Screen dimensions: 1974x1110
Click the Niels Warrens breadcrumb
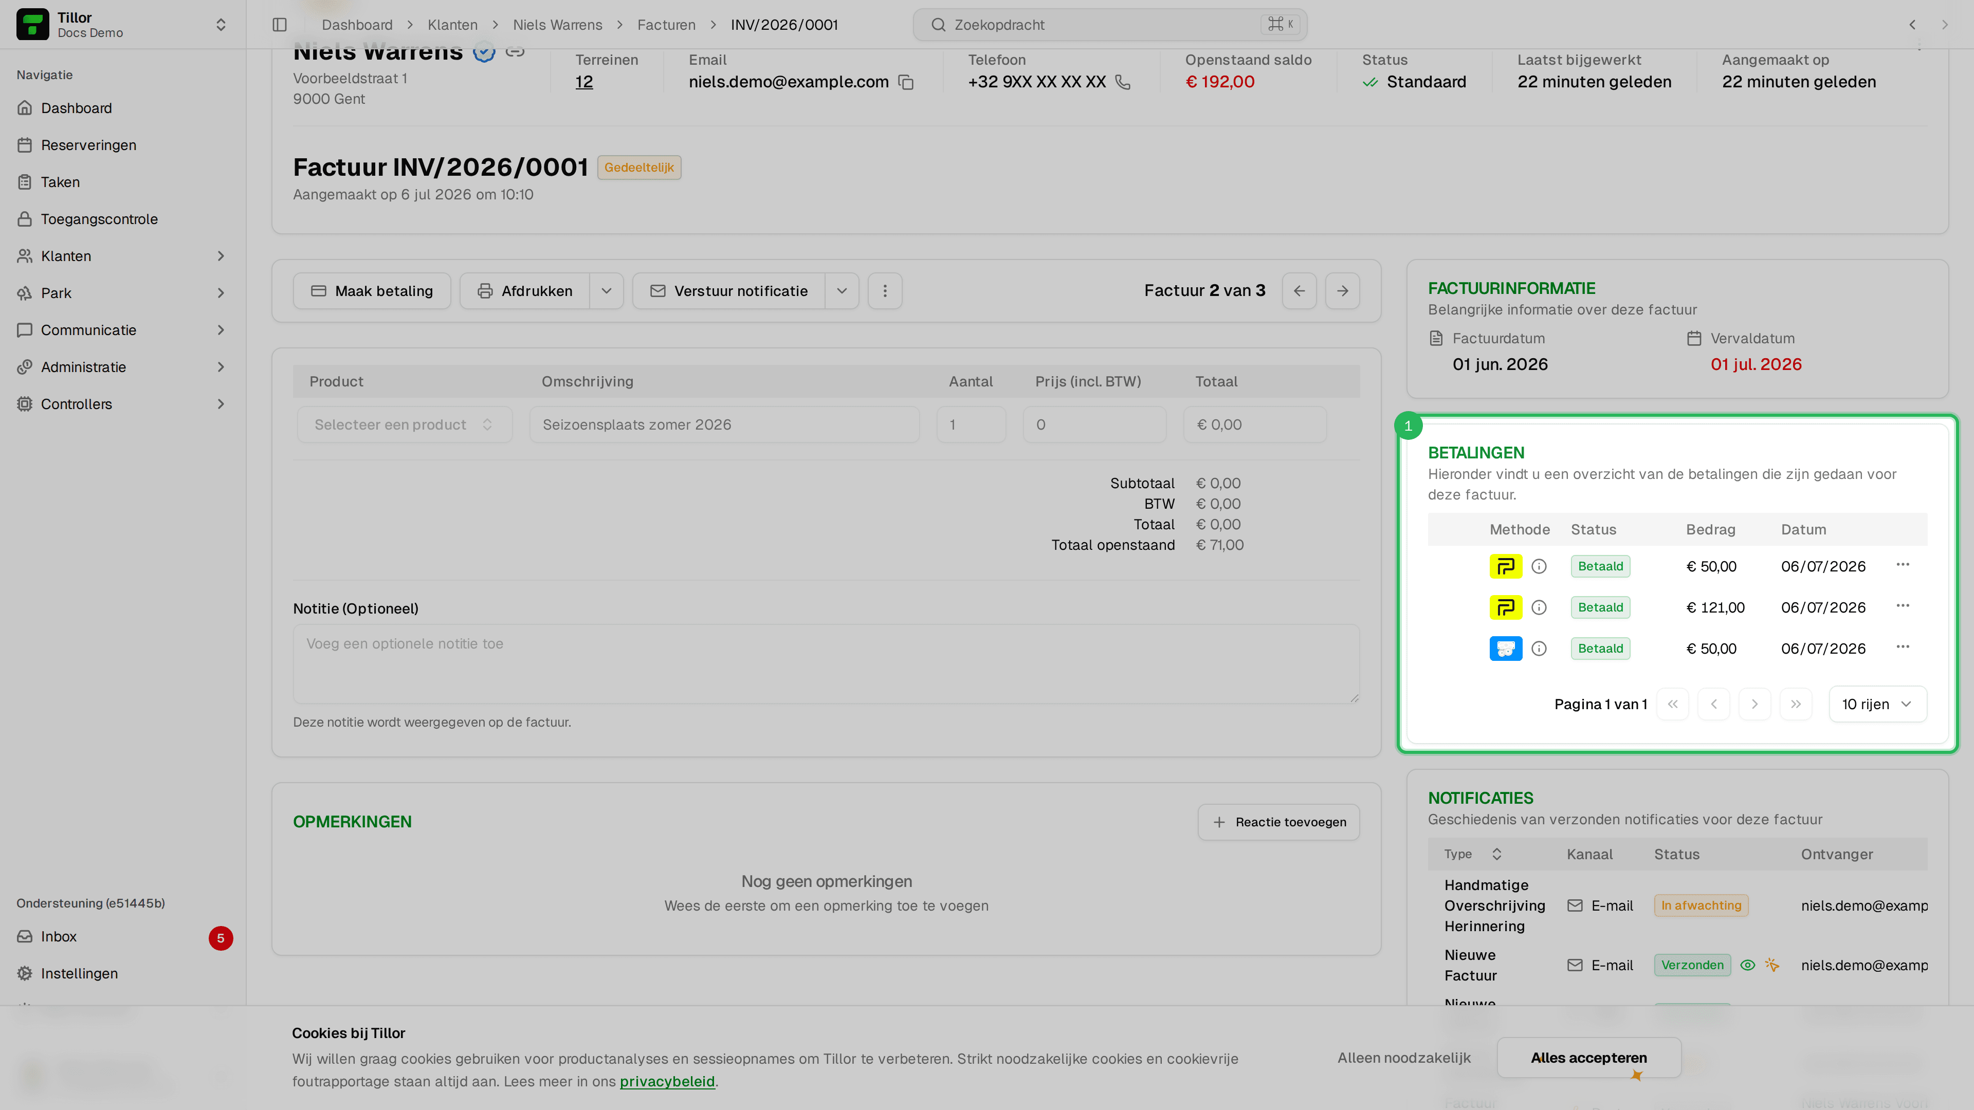tap(557, 25)
